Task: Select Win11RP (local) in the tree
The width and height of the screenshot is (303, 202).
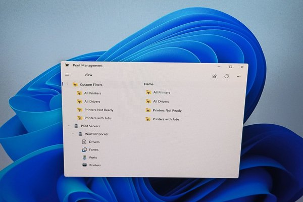Action: click(x=96, y=134)
